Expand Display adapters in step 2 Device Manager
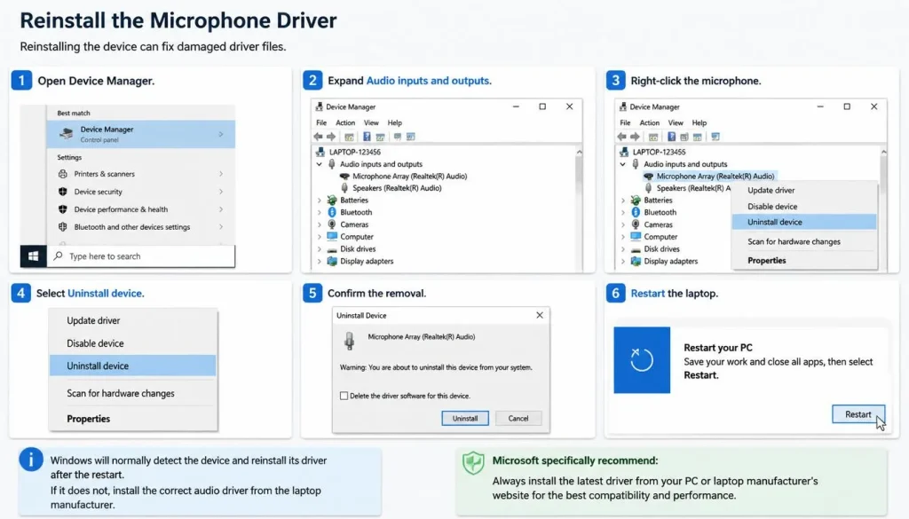 click(x=319, y=261)
